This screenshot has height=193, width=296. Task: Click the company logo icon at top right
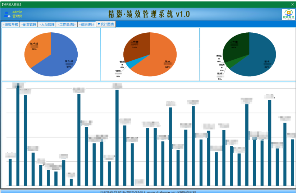point(288,14)
